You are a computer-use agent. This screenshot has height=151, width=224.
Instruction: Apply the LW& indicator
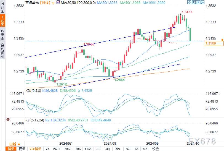coord(117,149)
